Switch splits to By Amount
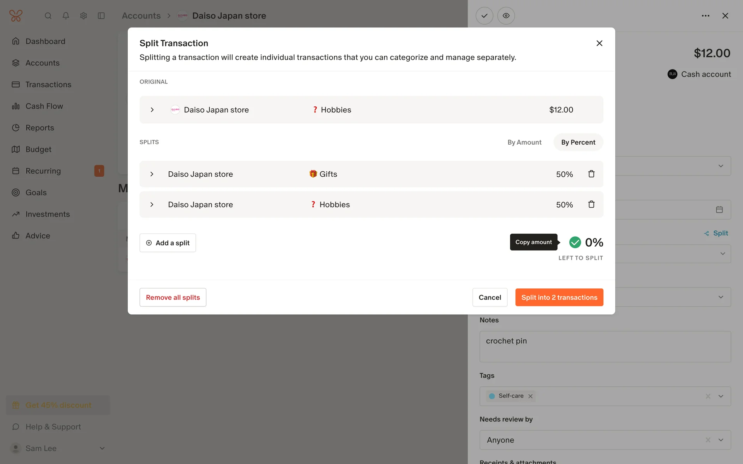 (x=524, y=142)
